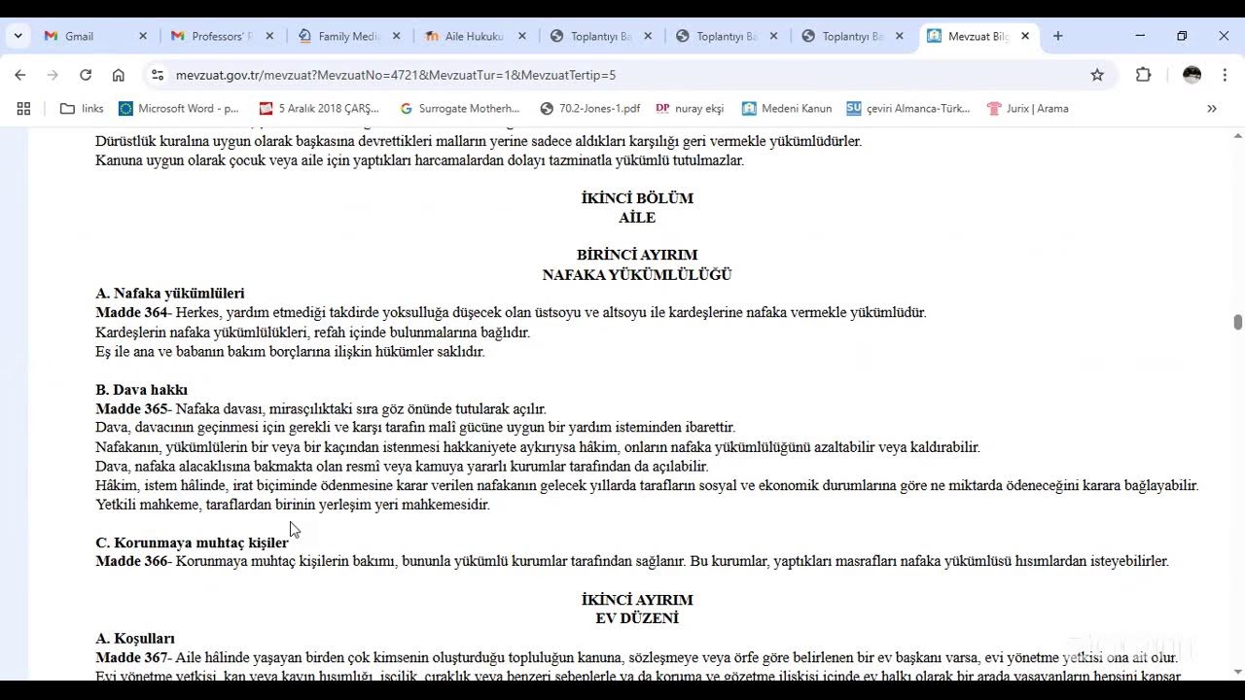Click EV DÜZENİ section title
The image size is (1245, 700).
click(637, 618)
